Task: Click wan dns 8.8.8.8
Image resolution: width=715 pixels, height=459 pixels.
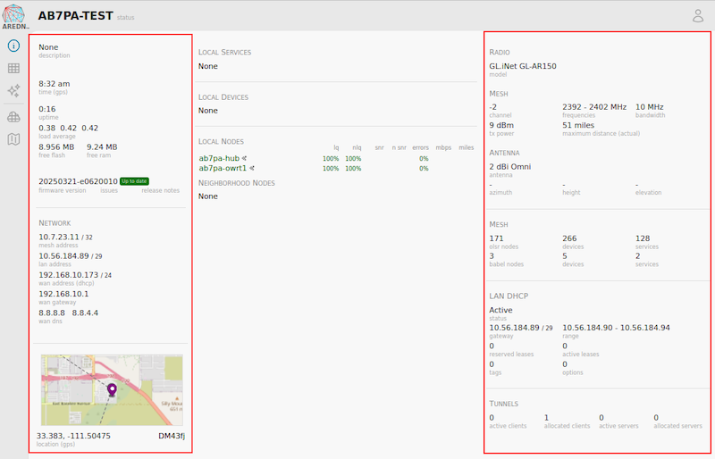Action: coord(52,313)
